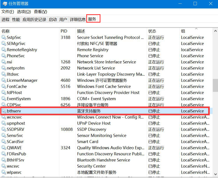This screenshot has width=218, height=178.
Task: Click the BthHFSrv Bluetooth Handsfree icon
Action: (3, 160)
